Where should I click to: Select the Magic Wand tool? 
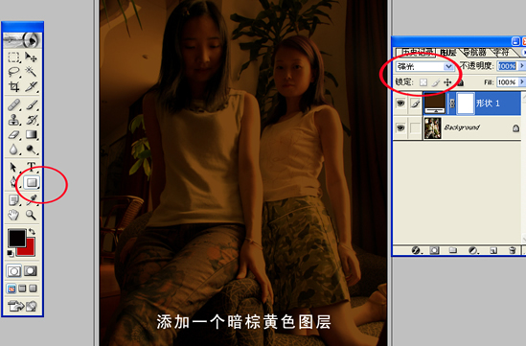tap(32, 72)
